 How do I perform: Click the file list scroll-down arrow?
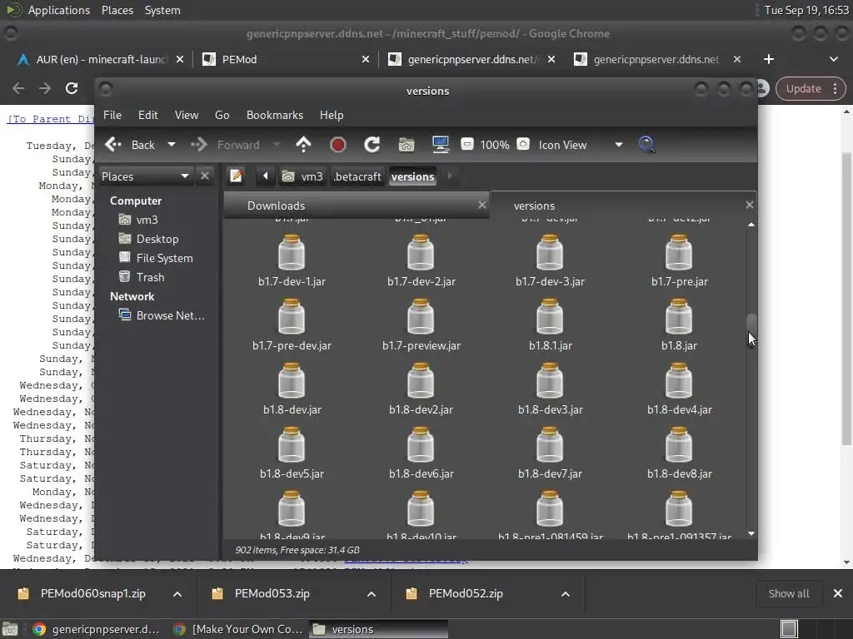pyautogui.click(x=751, y=533)
